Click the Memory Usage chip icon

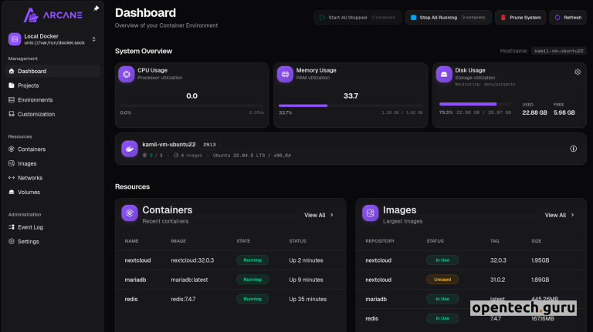click(x=284, y=74)
